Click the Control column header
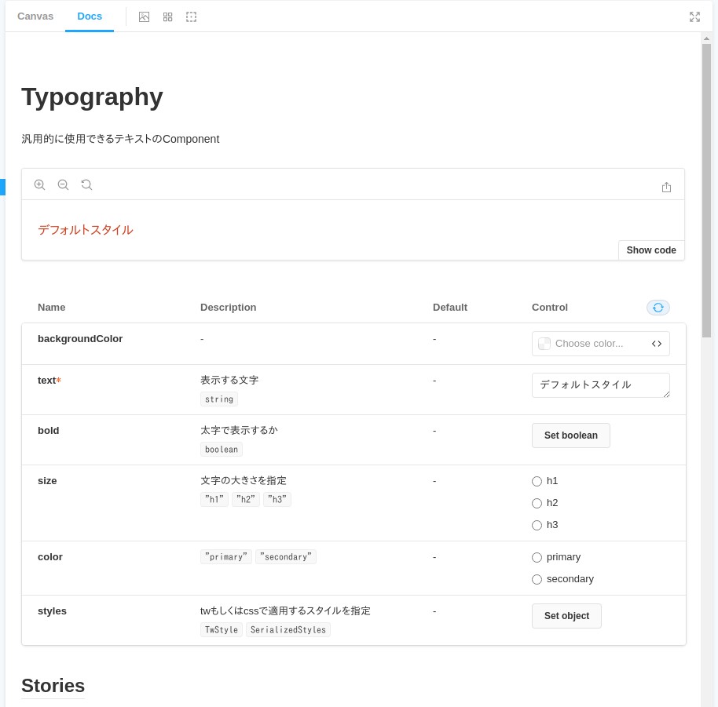 [x=549, y=308]
